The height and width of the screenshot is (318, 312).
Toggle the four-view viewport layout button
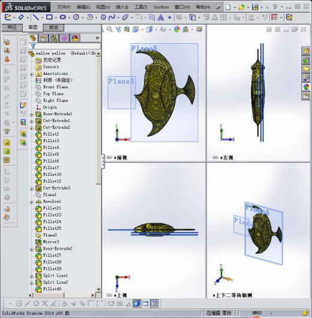(x=154, y=304)
